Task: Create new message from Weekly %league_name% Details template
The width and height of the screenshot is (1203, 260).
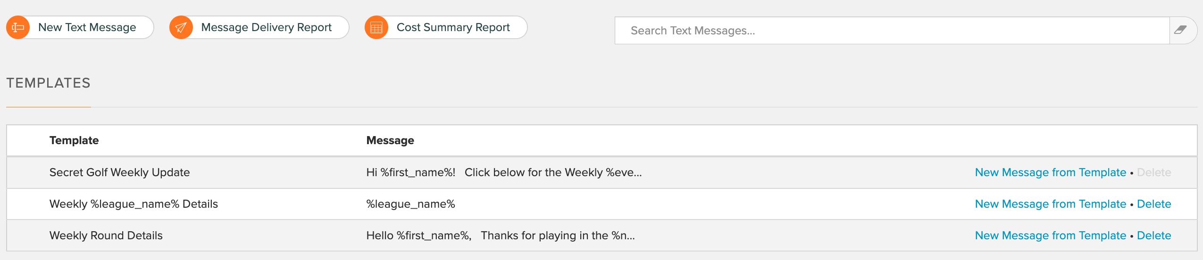Action: pyautogui.click(x=1050, y=204)
